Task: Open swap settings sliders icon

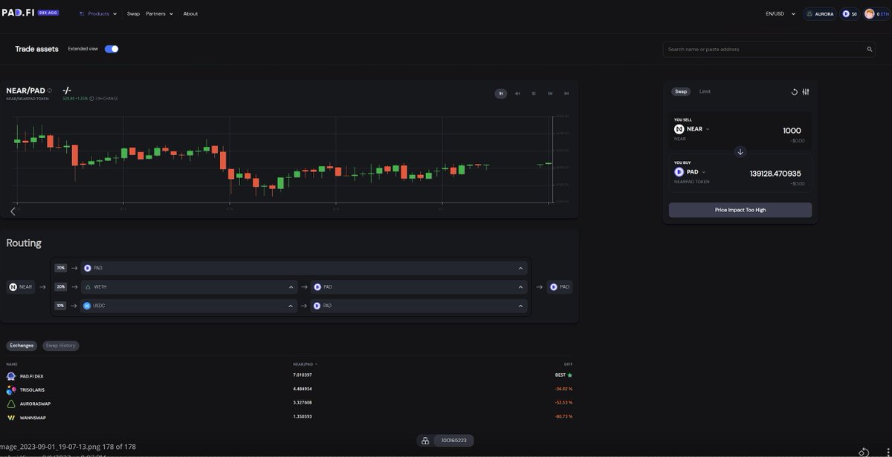Action: [x=806, y=92]
